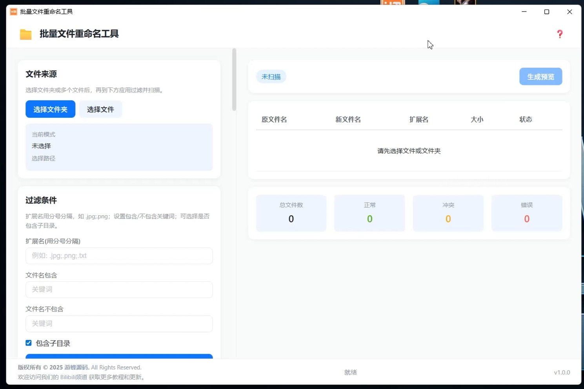Click the 正常 card label
The image size is (584, 389).
click(369, 205)
